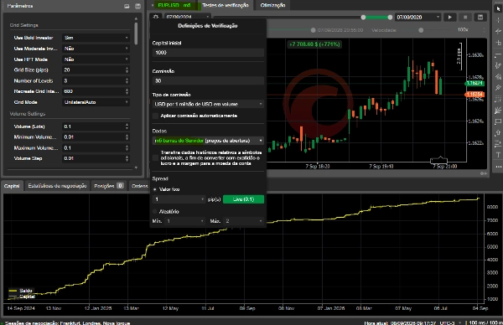Switch to Otimização tab
The image size is (503, 325).
pos(272,6)
